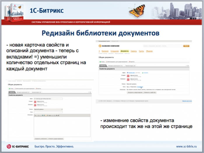The image size is (204, 153).
Task: Open Комментарии tab in company portal screenshot
Action: 130,66
